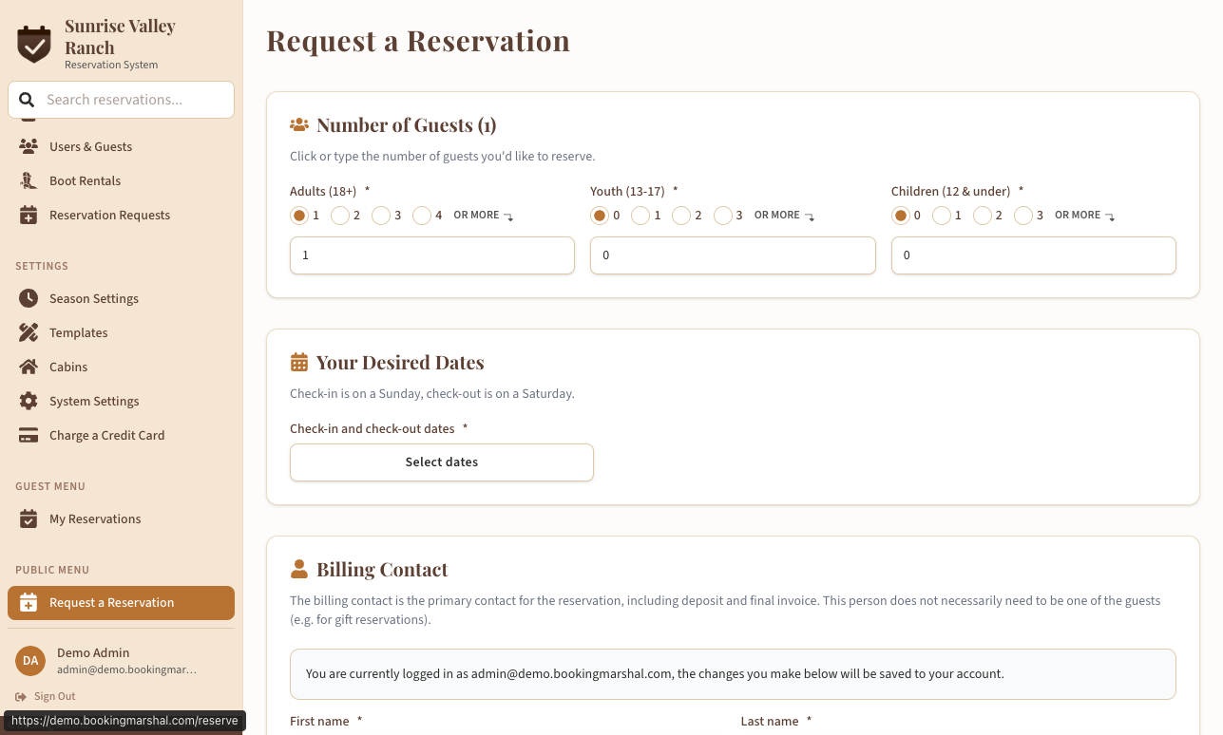Image resolution: width=1223 pixels, height=735 pixels.
Task: Click the PUBLIC MENU section label
Action: 52,570
